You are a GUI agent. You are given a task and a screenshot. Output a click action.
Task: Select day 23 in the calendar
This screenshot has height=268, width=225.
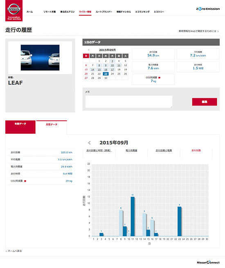[106, 74]
